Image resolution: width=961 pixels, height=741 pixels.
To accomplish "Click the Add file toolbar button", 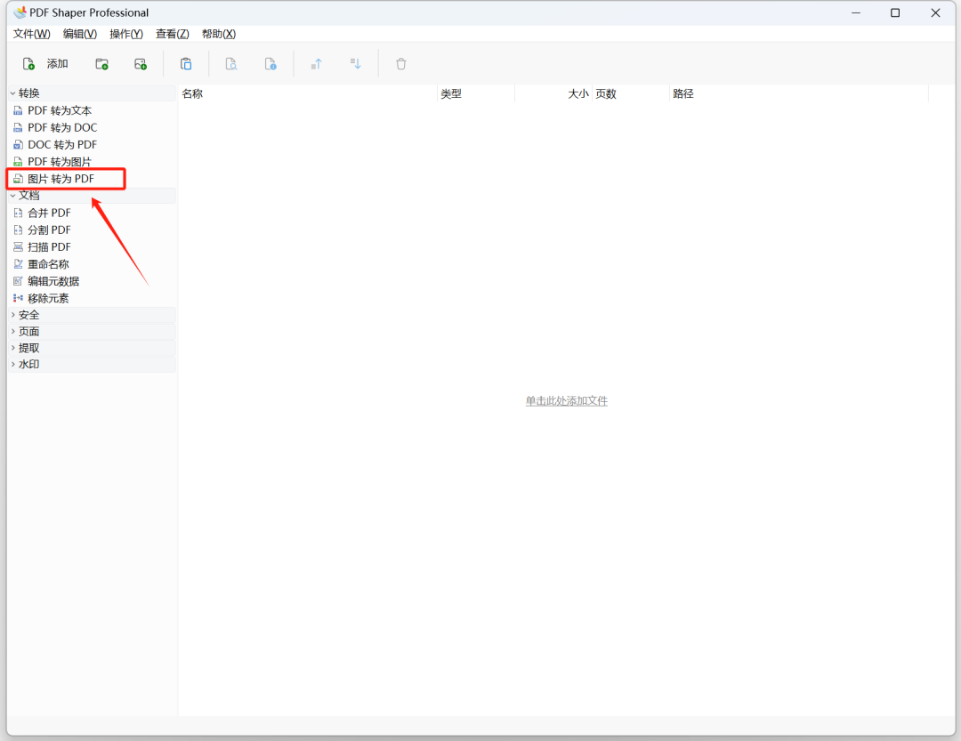I will tap(44, 64).
